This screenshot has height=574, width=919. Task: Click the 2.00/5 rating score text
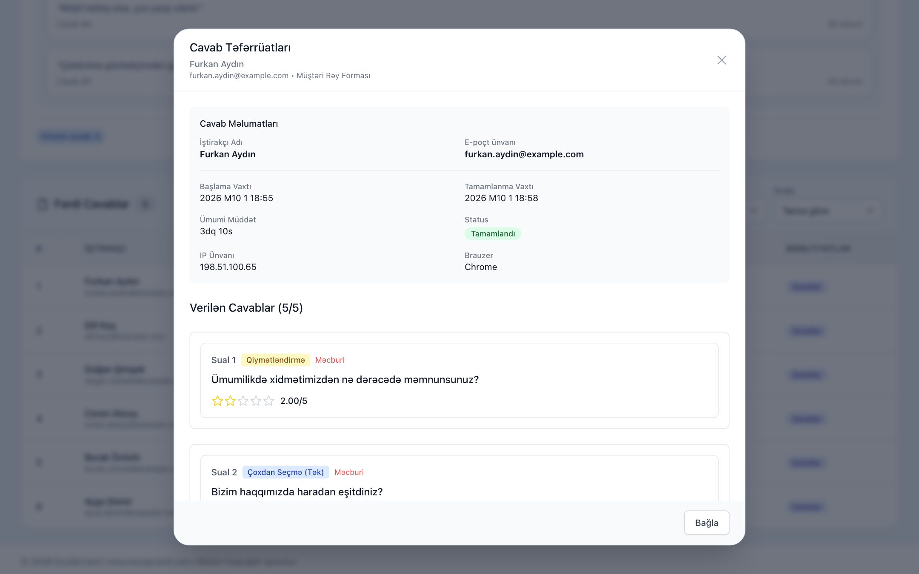pyautogui.click(x=294, y=401)
